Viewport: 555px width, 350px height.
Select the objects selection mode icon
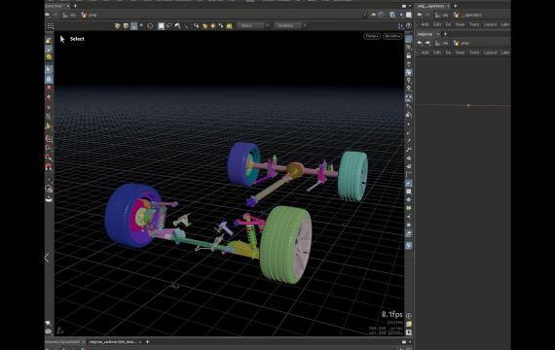[118, 26]
